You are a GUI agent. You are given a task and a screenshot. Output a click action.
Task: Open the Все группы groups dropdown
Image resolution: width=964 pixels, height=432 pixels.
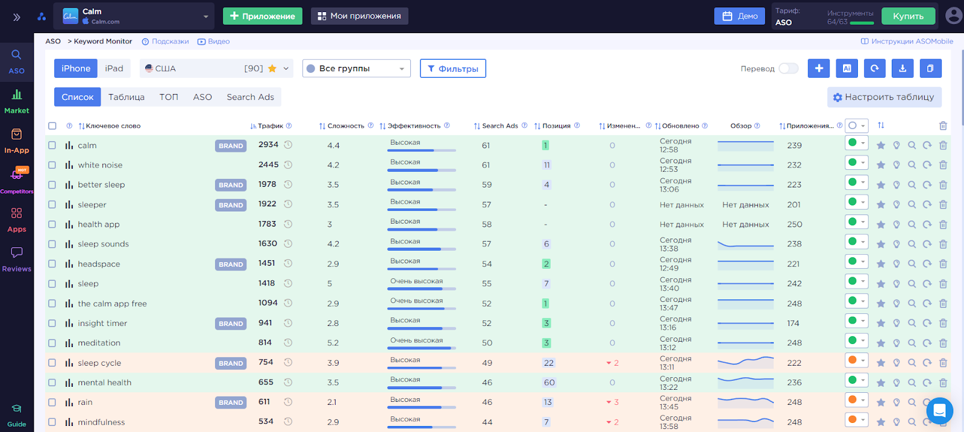[356, 68]
